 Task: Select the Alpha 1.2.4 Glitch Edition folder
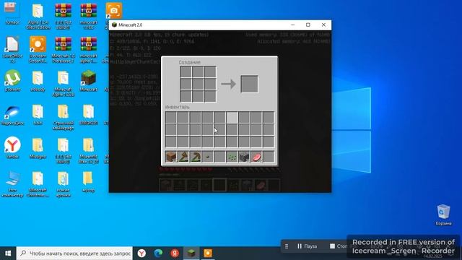pyautogui.click(x=38, y=16)
